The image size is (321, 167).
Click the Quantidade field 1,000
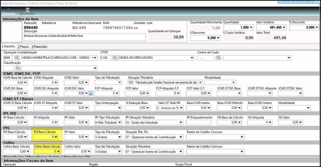tap(239, 27)
